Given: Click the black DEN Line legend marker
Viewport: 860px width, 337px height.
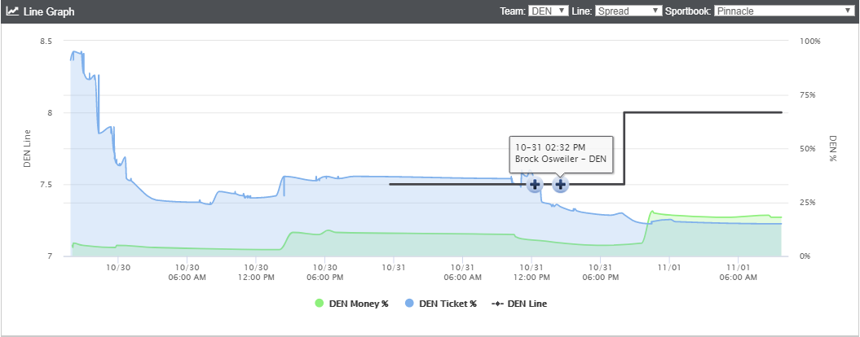Looking at the screenshot, I should 497,304.
